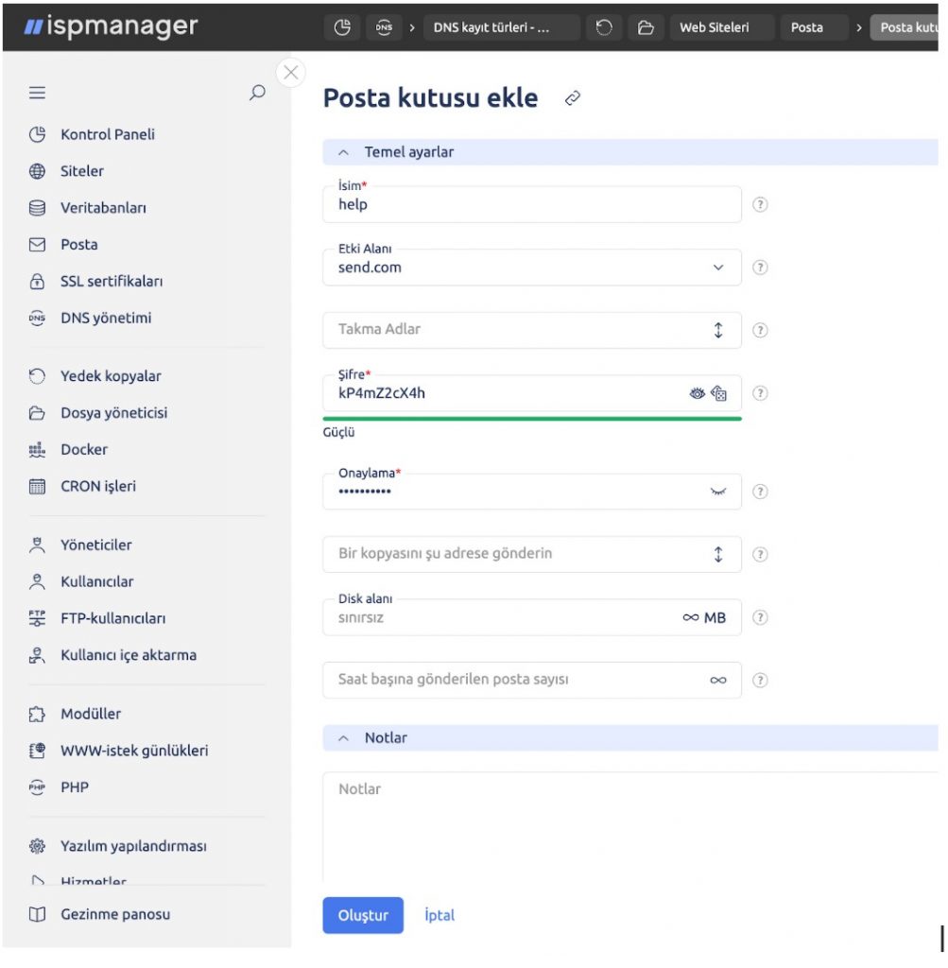Hide the Şifre password with the eye icon
Screen dimensions: 948x968
tap(697, 393)
